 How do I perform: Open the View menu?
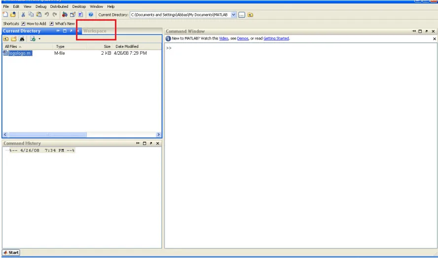28,6
